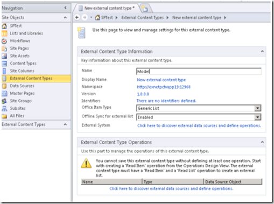The width and height of the screenshot is (274, 204).
Task: Click the Lists and Libraries icon
Action: coord(4,33)
